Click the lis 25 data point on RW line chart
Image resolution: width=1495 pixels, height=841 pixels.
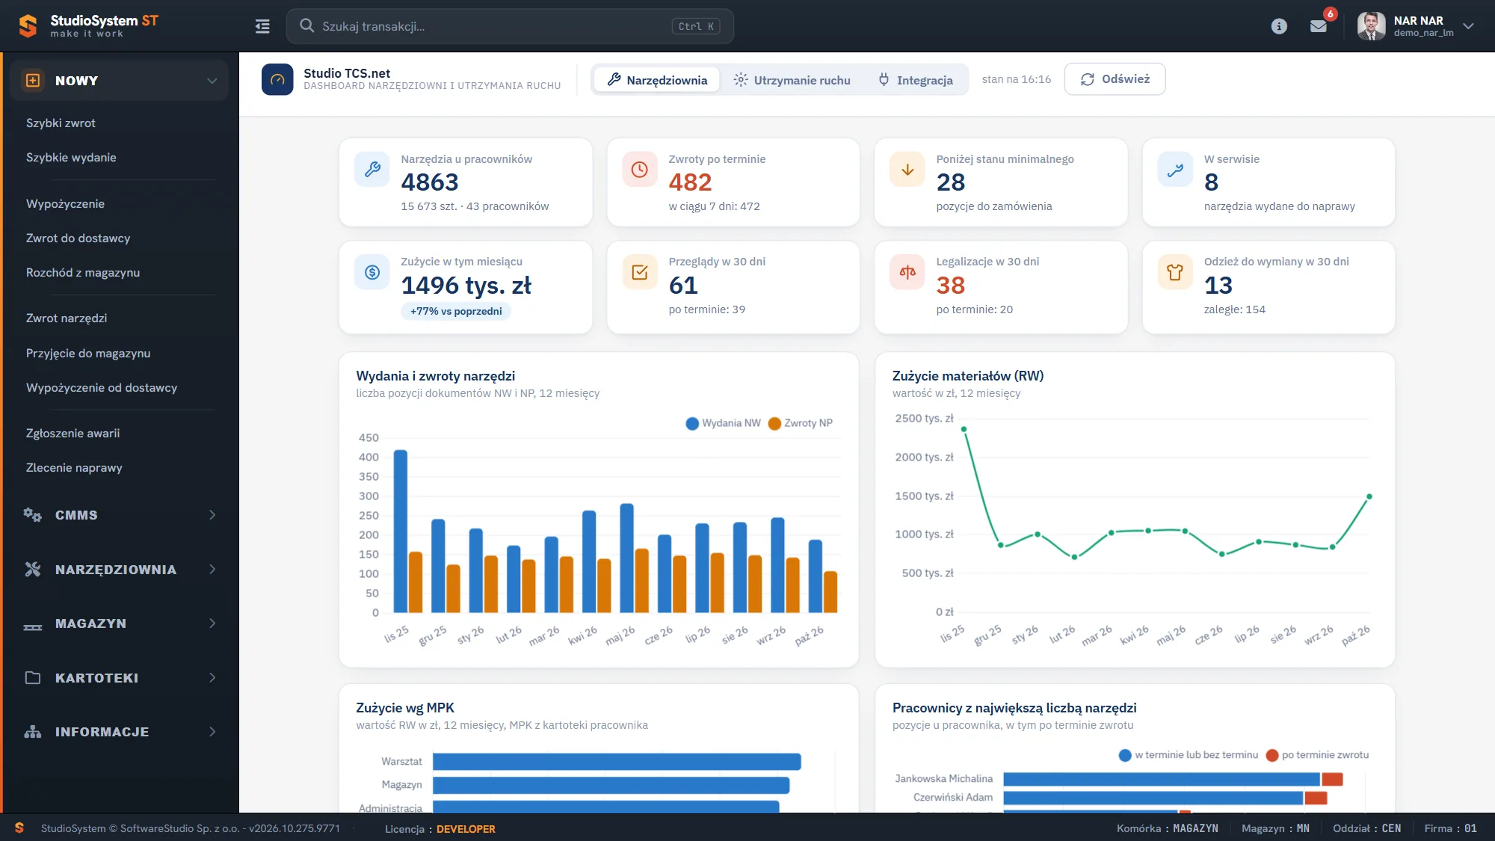[964, 429]
